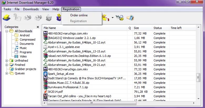
Task: Click the Android folder icon
Action: tap(17, 35)
